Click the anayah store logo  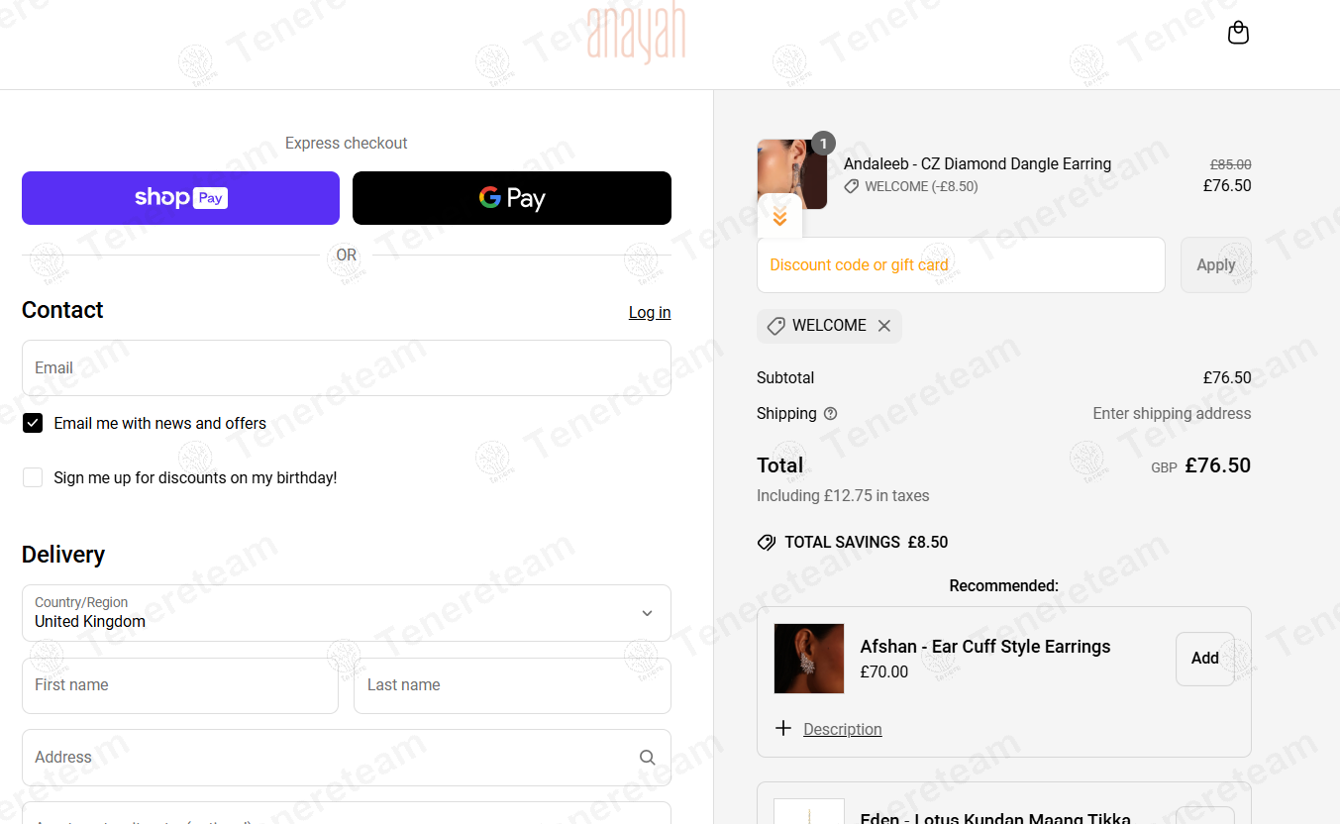[636, 34]
